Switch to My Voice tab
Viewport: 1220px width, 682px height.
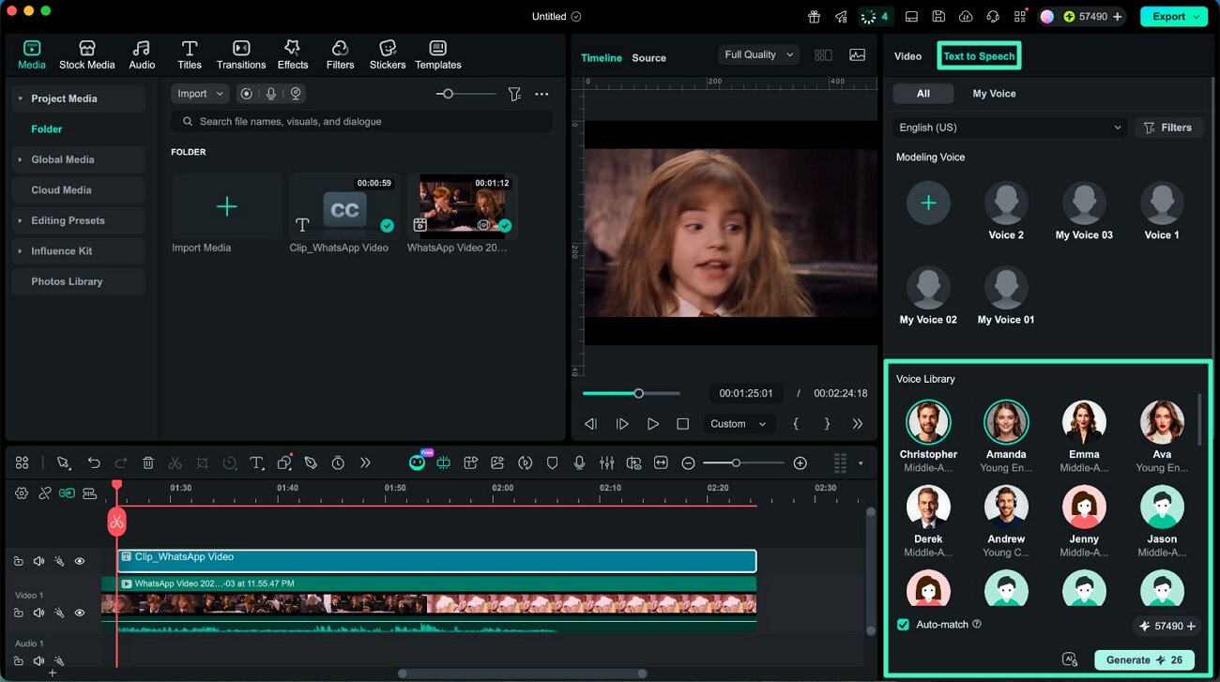pos(994,94)
